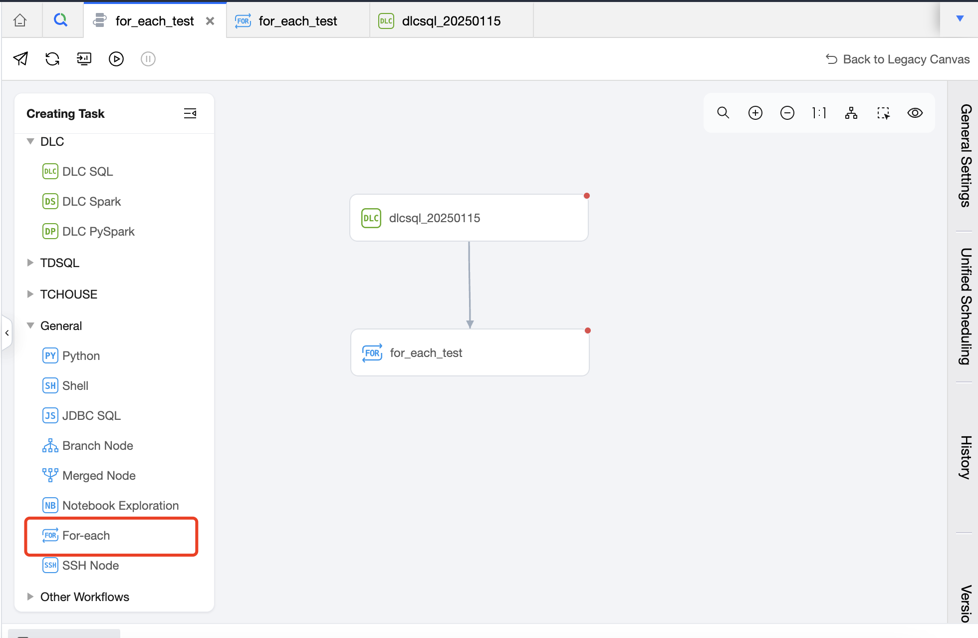Click the canvas search magnifier icon

723,113
